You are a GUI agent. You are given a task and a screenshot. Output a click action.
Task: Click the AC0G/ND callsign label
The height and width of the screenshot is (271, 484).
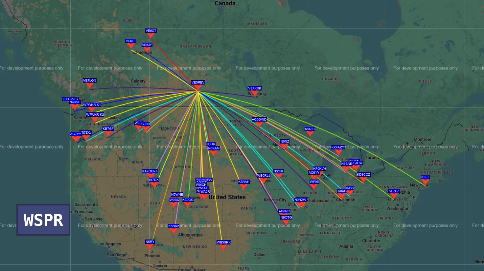(x=259, y=120)
